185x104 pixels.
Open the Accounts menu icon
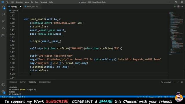[3, 85]
